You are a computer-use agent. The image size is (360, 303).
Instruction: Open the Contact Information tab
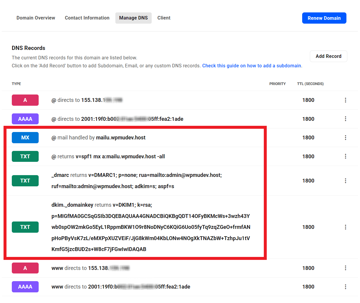pos(87,18)
